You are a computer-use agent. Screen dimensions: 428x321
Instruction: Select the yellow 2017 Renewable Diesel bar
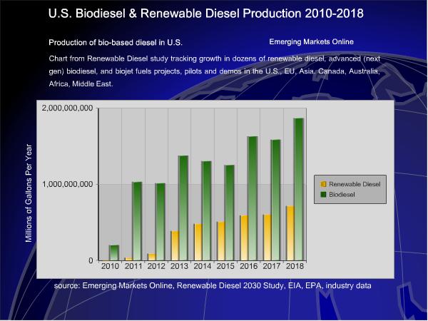[267, 238]
